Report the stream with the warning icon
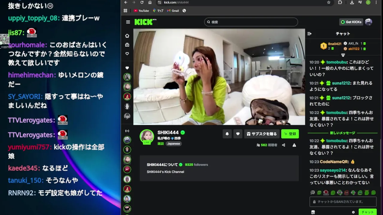Screen dimensions: 383x215 click(294, 145)
